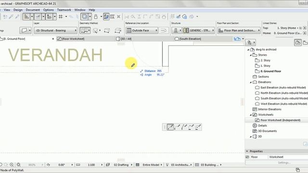This screenshot has height=173, width=308.
Task: Select the polygonal wall geometry method
Action: pos(118,30)
